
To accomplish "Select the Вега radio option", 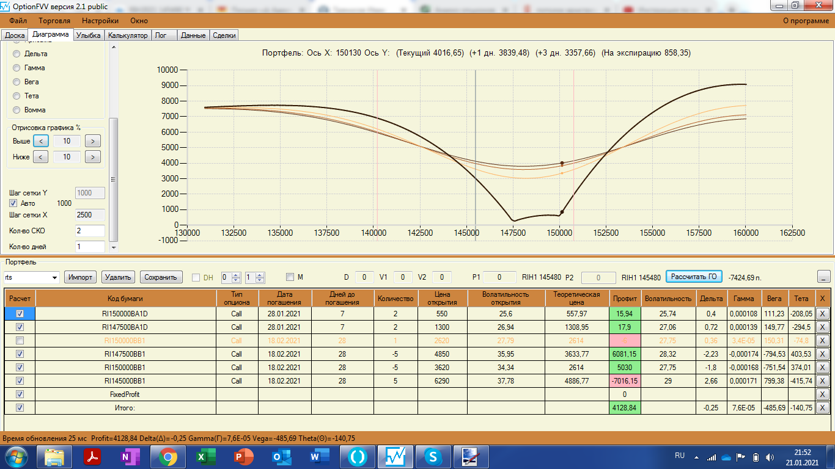I will 17,82.
